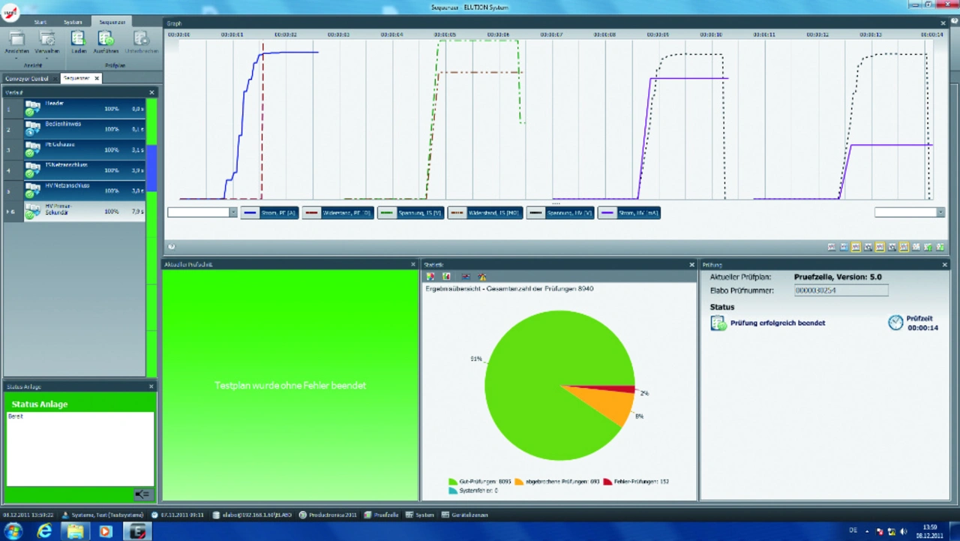Select the HV Primär-Sekundär step row
Image resolution: width=960 pixels, height=541 pixels.
click(74, 211)
